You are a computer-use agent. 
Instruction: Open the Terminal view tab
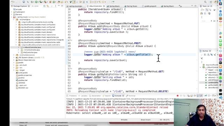[x=131, y=96]
